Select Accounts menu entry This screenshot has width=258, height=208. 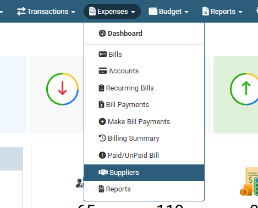[144, 71]
